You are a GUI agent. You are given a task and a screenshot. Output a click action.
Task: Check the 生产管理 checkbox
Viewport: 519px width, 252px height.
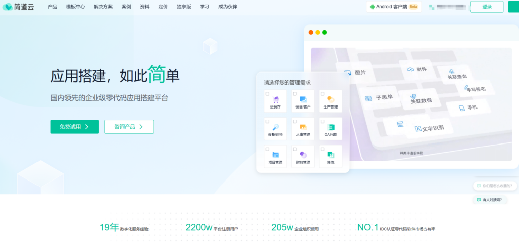point(323,94)
